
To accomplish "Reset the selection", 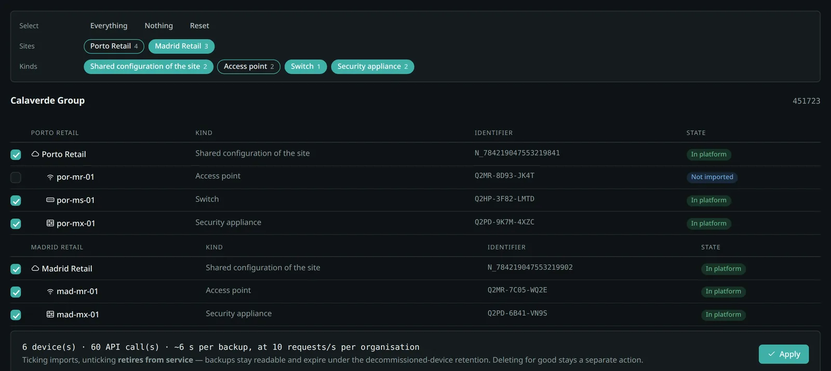I will 199,25.
